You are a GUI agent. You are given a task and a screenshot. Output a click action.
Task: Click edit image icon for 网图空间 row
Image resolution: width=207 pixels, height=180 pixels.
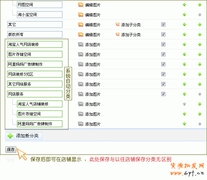[80, 5]
